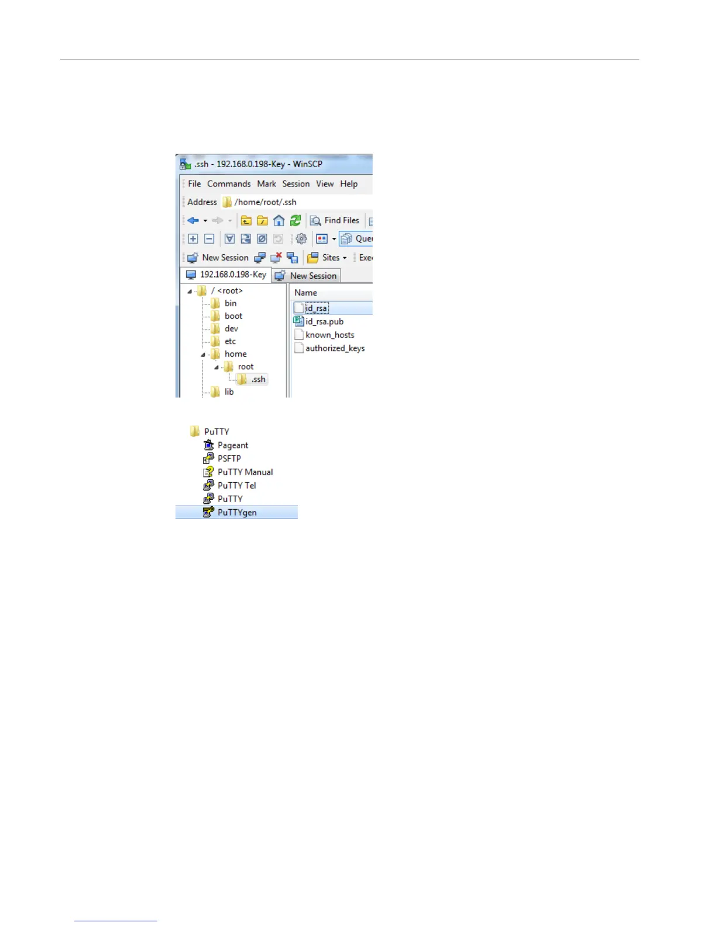Screen dimensions: 716x926
Task: Open the Session menu
Action: coord(296,184)
